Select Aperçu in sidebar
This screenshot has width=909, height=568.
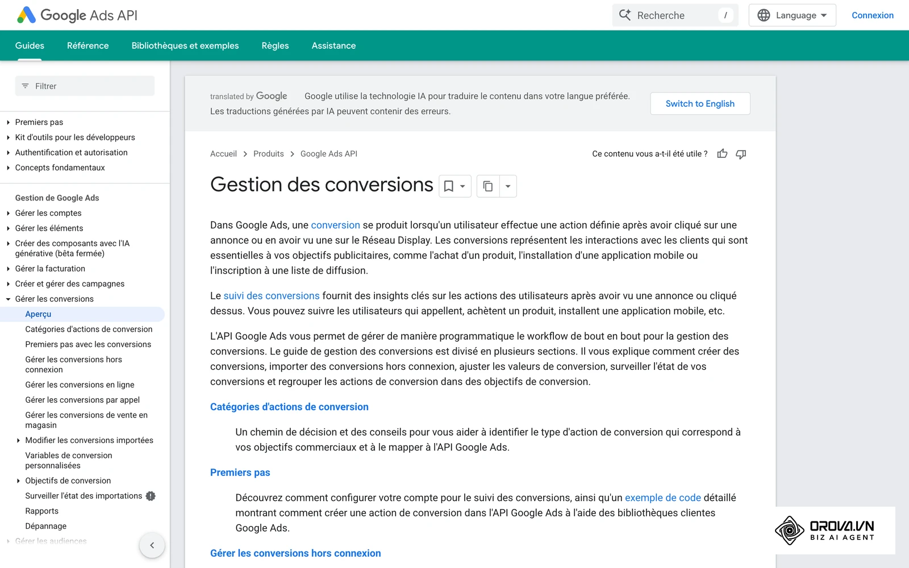point(82,314)
